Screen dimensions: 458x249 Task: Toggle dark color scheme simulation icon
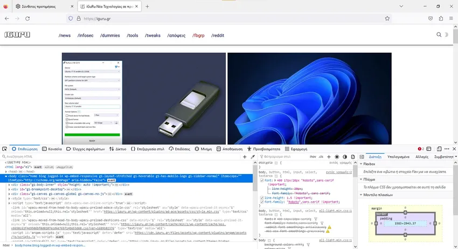[x=345, y=157]
